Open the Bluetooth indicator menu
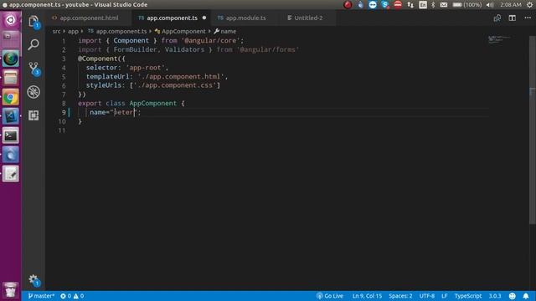The width and height of the screenshot is (536, 301). pyautogui.click(x=433, y=5)
